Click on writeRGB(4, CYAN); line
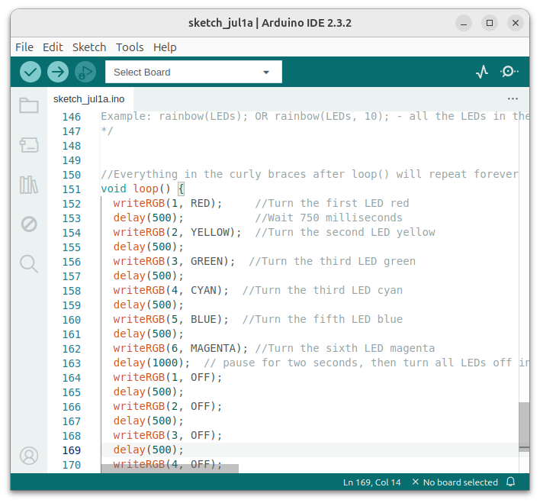Viewport: 540px width, 503px height. (x=171, y=290)
